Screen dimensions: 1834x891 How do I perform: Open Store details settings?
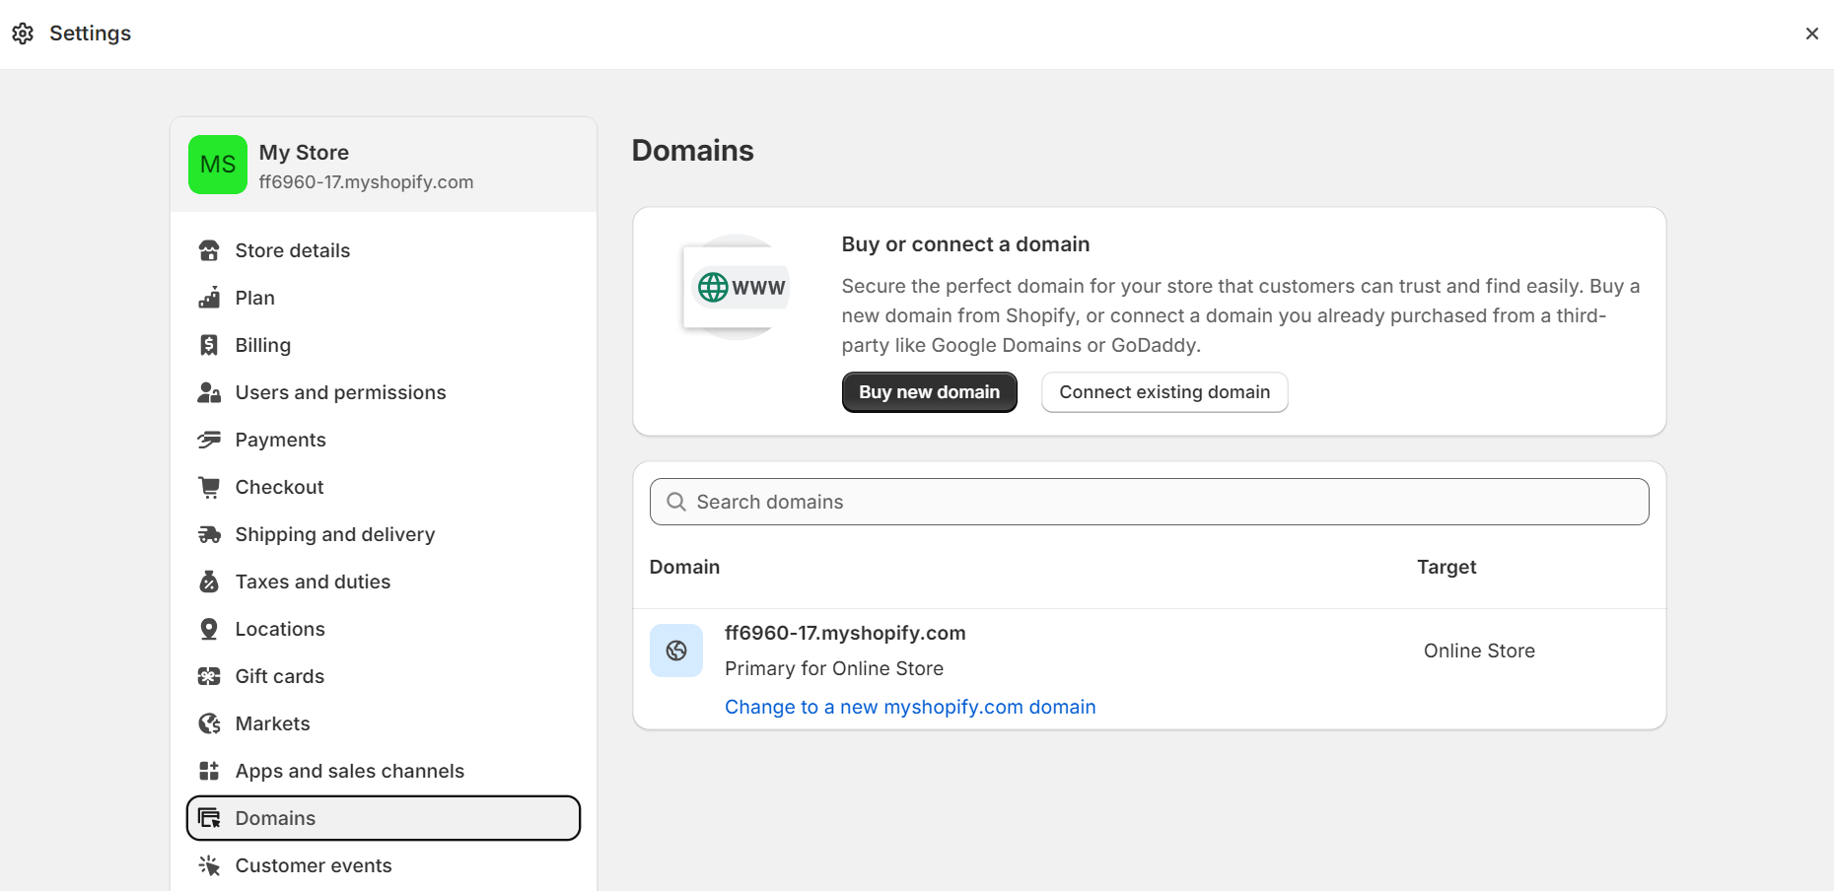click(384, 250)
